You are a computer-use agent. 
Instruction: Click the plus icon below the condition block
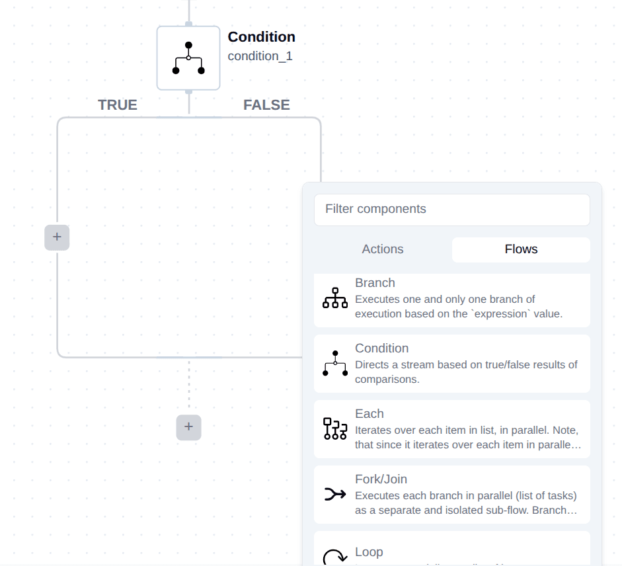pos(188,427)
